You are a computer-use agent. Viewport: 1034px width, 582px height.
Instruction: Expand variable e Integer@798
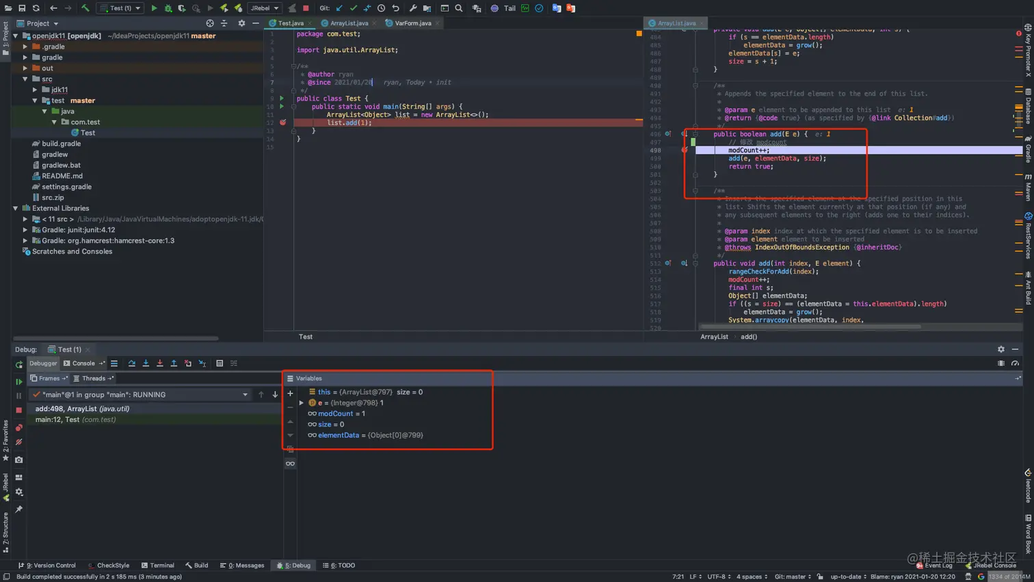pos(302,403)
